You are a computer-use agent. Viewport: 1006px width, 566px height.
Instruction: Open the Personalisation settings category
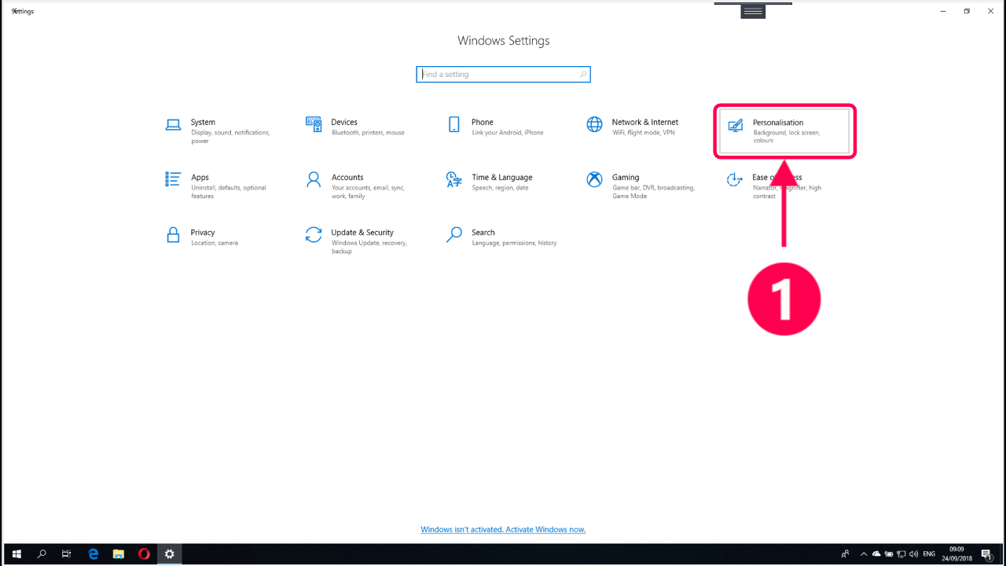pyautogui.click(x=784, y=130)
